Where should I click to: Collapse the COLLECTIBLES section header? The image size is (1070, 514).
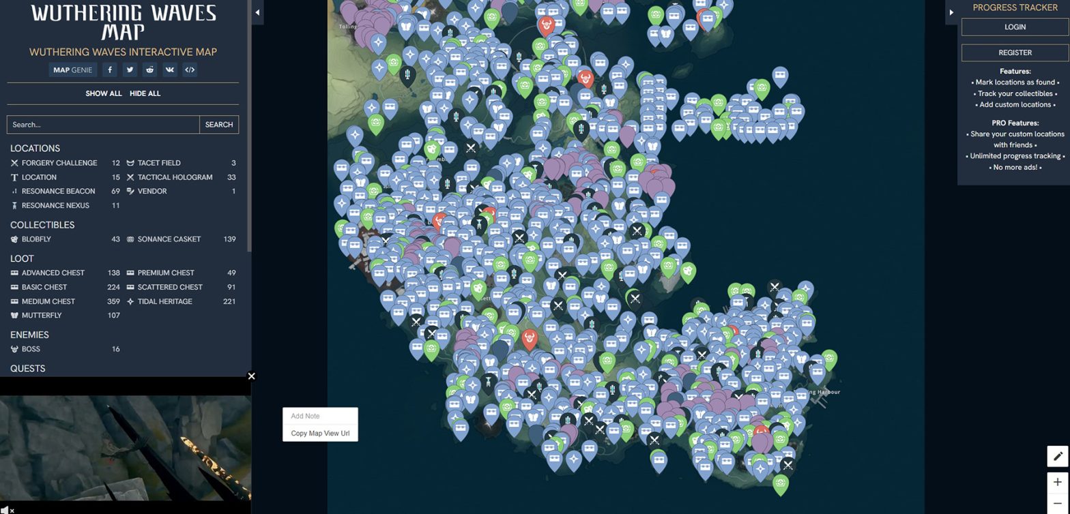(42, 225)
